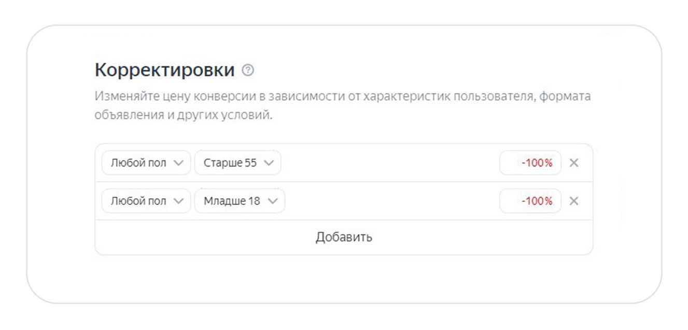Click the Любой пол chevron in second row
The width and height of the screenshot is (688, 330).
point(178,201)
